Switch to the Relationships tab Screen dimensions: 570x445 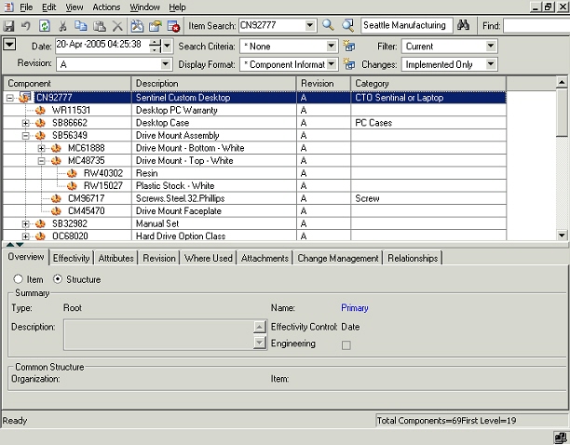(413, 258)
